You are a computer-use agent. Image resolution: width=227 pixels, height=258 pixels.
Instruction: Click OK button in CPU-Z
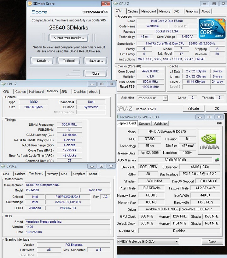click(217, 108)
